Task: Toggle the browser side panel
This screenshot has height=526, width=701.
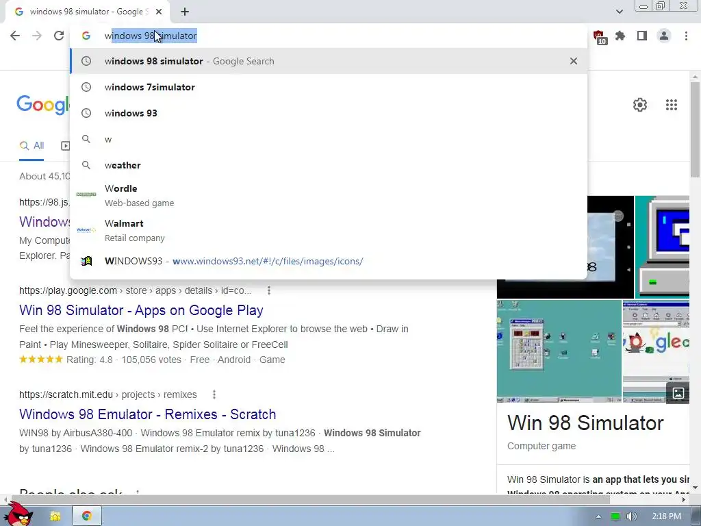Action: coord(642,36)
